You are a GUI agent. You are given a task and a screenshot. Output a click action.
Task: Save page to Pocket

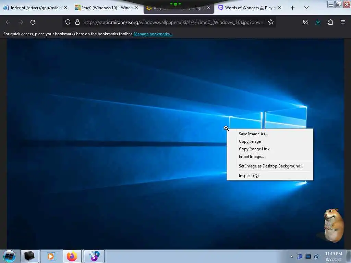click(306, 22)
